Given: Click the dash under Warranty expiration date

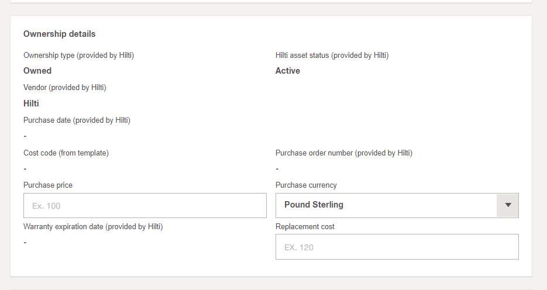Looking at the screenshot, I should [25, 242].
